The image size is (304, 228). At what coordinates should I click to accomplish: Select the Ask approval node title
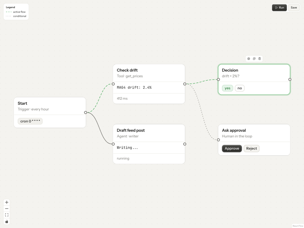[x=234, y=130]
